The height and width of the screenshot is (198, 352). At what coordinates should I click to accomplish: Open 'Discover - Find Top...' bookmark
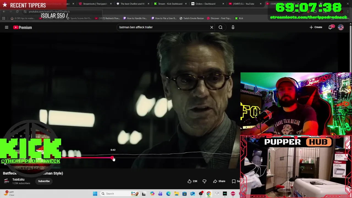click(219, 18)
